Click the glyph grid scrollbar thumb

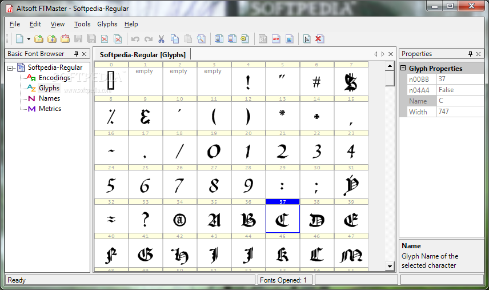[x=390, y=78]
